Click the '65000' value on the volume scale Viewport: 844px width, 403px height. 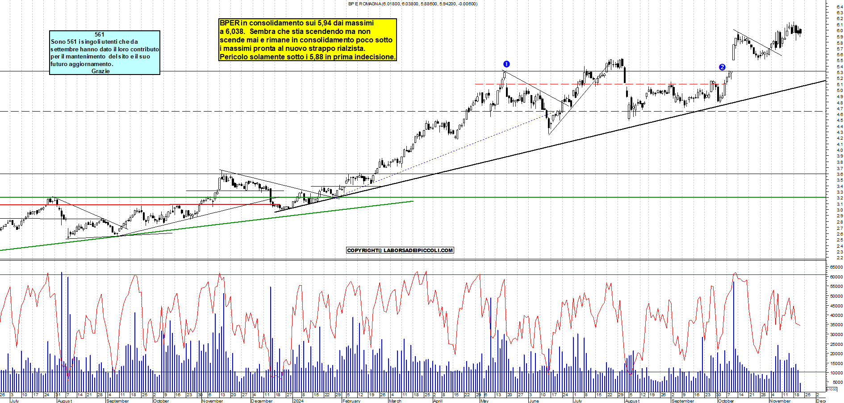coord(836,267)
